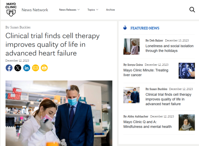Viewport: 199px width, 146px height.
Task: Open thumbnail of elderly woman at laptop
Action: [x=131, y=46]
